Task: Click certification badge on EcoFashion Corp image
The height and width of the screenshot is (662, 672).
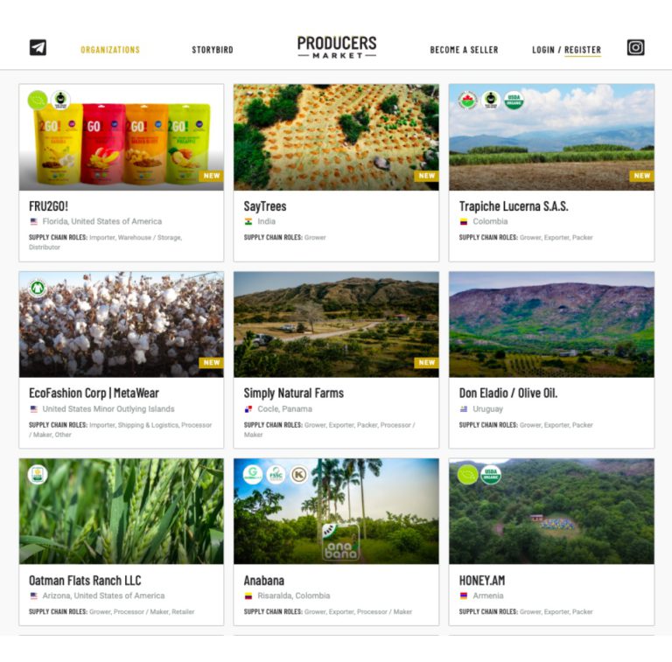Action: (38, 288)
